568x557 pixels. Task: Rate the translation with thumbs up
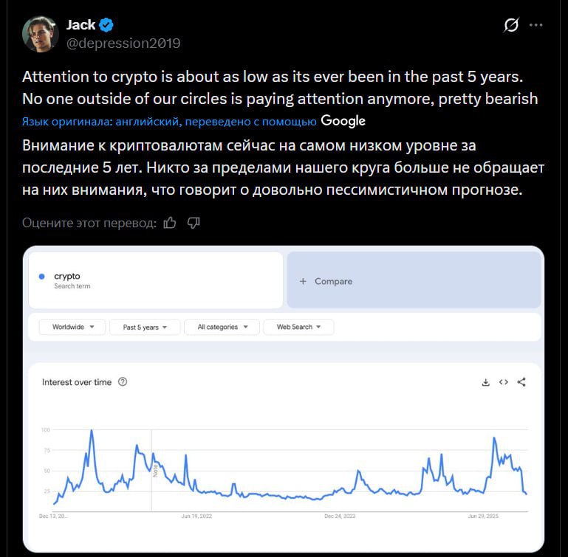pos(170,222)
